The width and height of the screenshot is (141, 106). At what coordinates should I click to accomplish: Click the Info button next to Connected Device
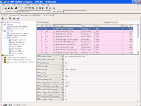pos(55,11)
